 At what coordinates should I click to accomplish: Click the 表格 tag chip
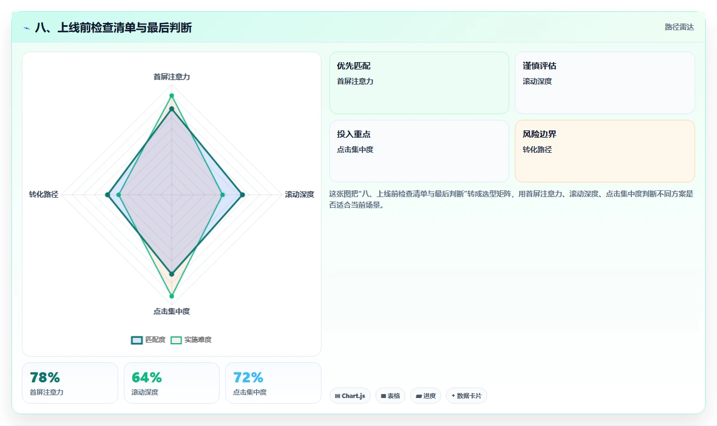coord(390,396)
